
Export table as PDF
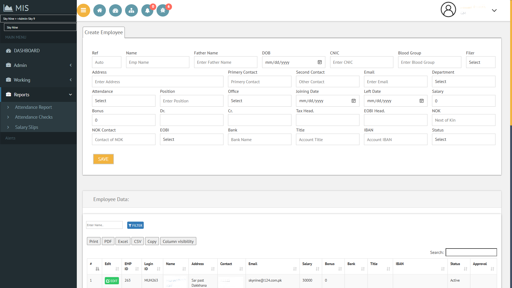pyautogui.click(x=108, y=241)
